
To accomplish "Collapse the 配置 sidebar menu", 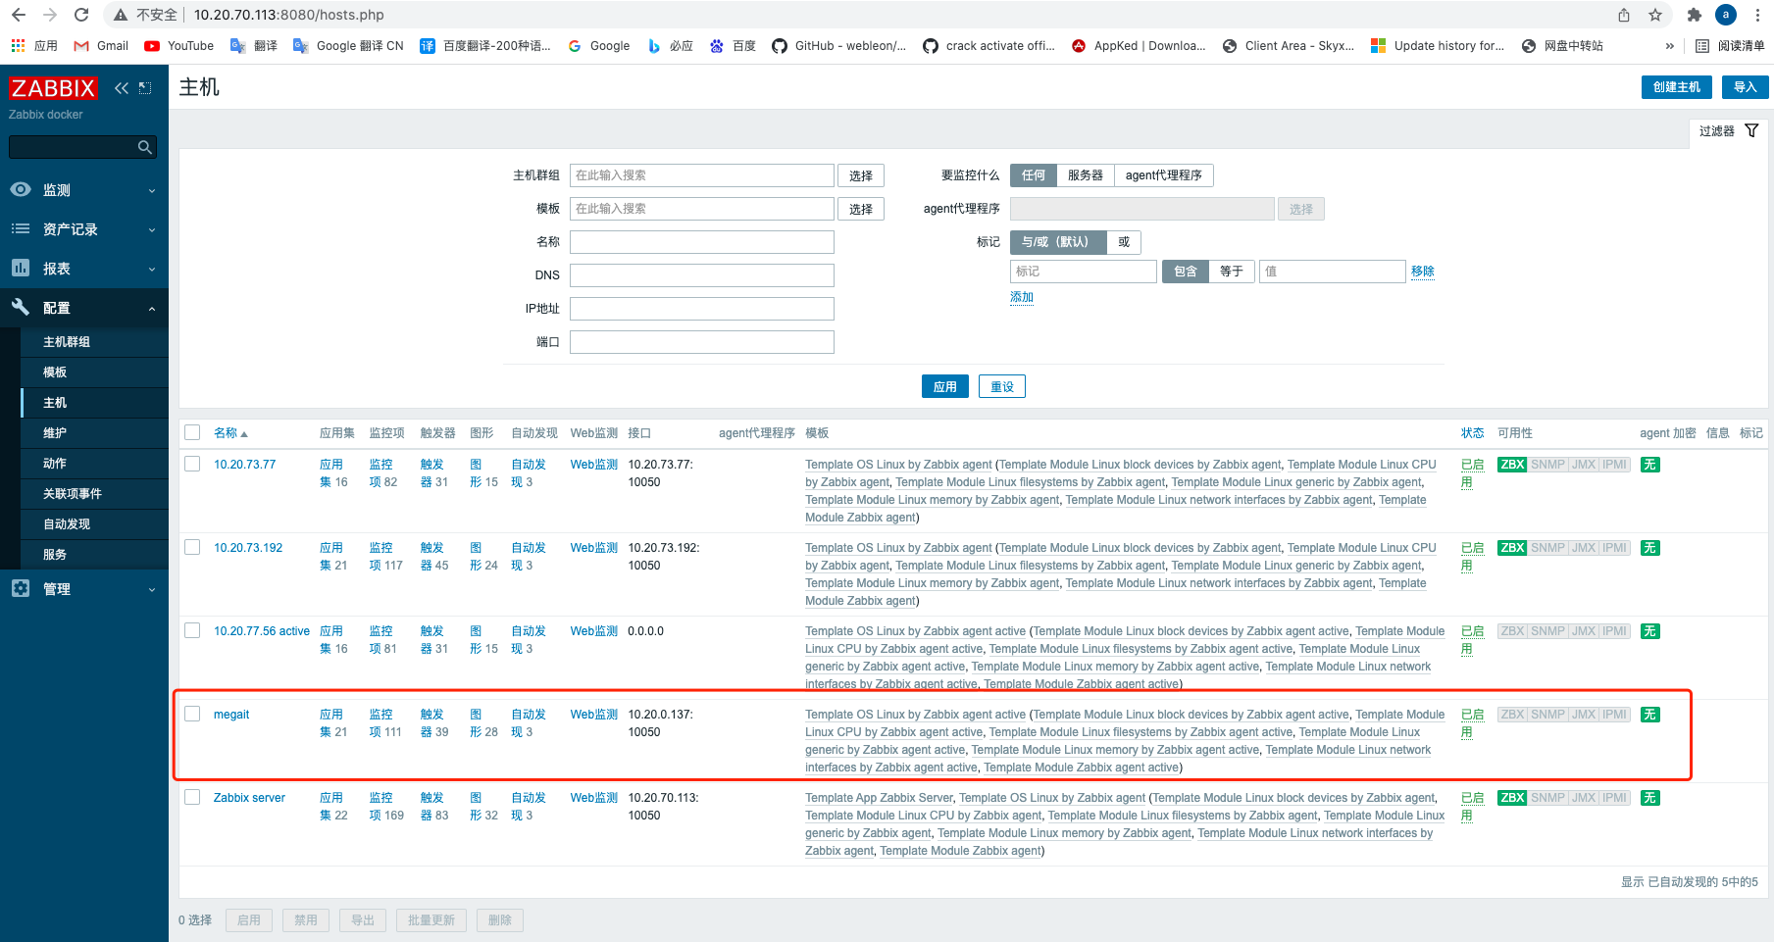I will [84, 308].
